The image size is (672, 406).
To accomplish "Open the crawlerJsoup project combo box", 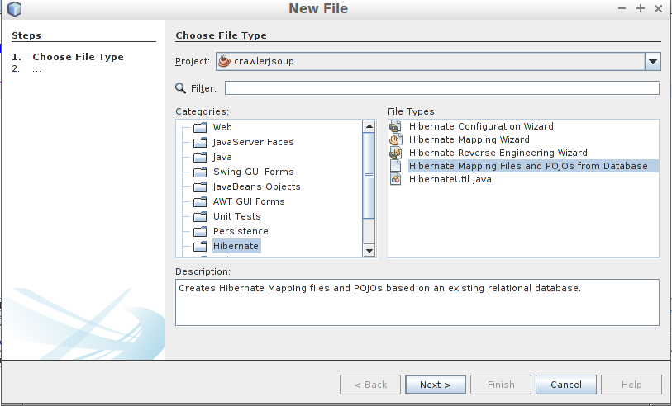I will point(438,61).
